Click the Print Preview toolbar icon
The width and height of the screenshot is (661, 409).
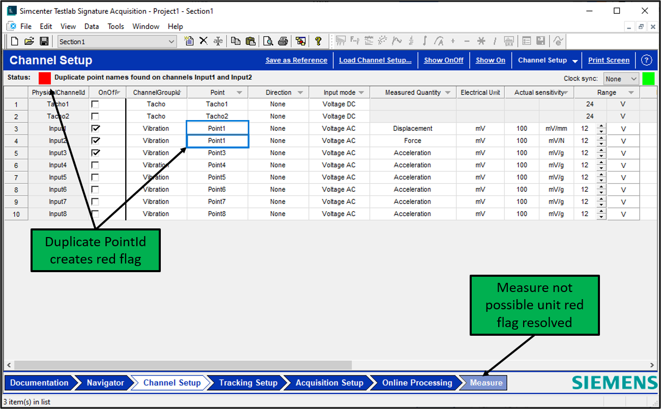(x=268, y=41)
